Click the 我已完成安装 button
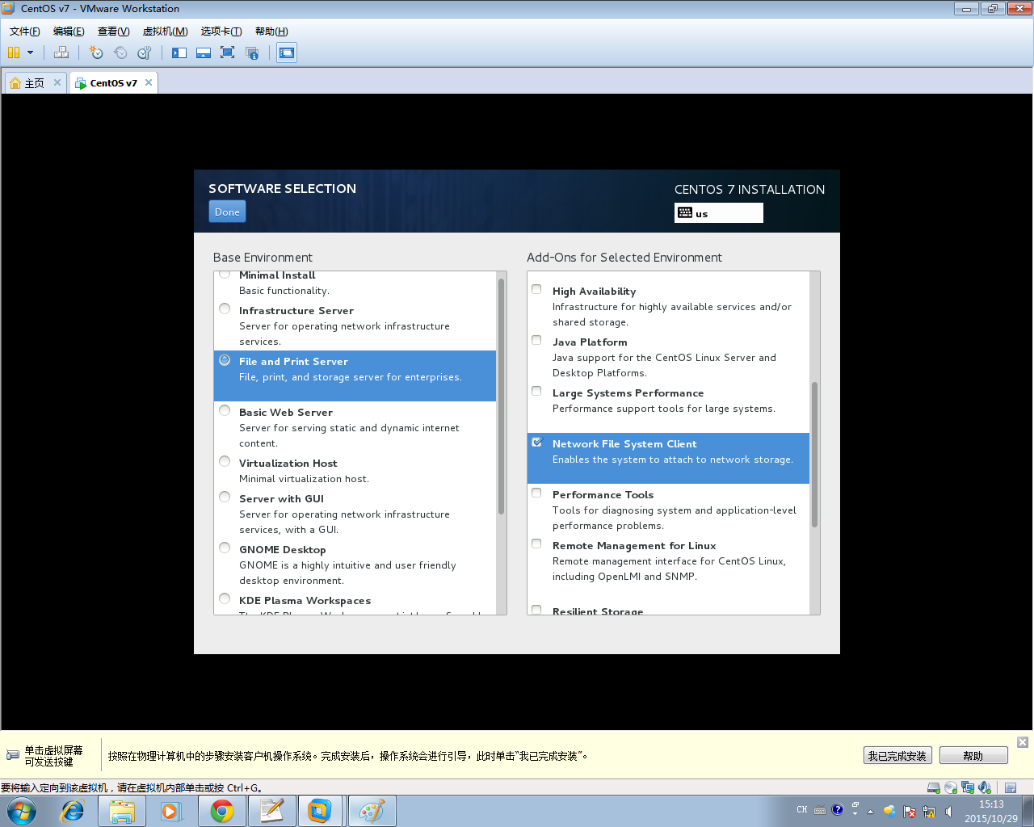This screenshot has height=827, width=1034. pyautogui.click(x=897, y=756)
